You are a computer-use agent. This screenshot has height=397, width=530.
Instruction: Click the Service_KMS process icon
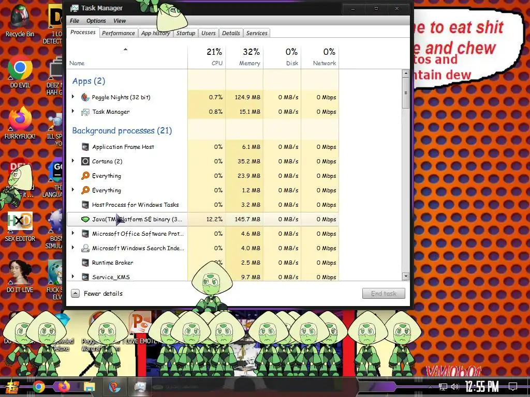point(85,277)
